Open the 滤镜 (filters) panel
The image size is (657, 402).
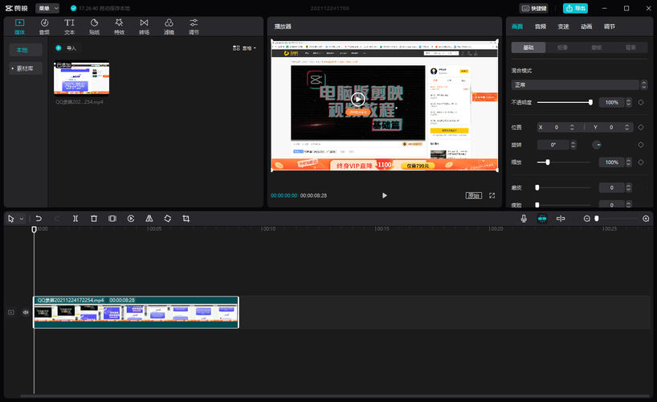(x=169, y=27)
